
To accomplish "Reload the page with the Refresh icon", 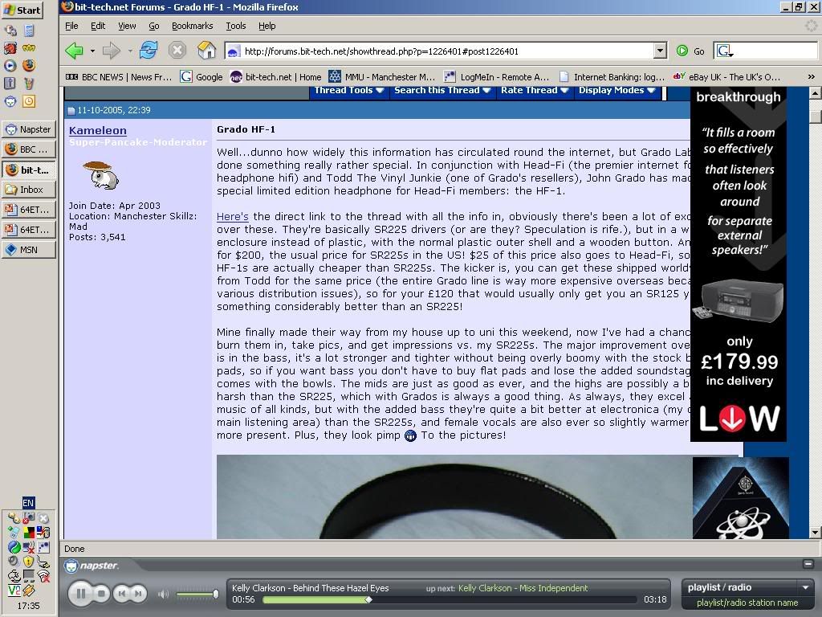I will tap(148, 51).
